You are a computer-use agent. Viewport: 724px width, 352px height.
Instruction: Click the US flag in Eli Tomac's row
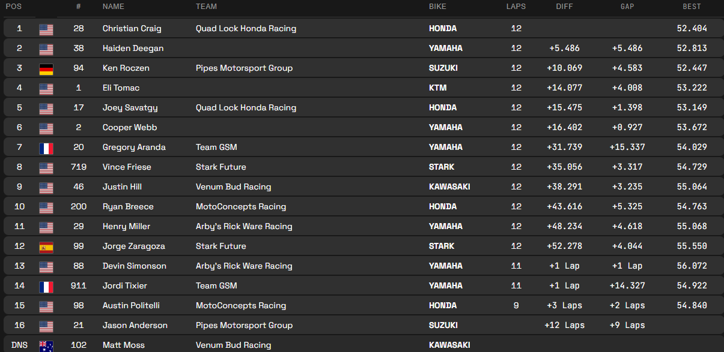point(46,88)
